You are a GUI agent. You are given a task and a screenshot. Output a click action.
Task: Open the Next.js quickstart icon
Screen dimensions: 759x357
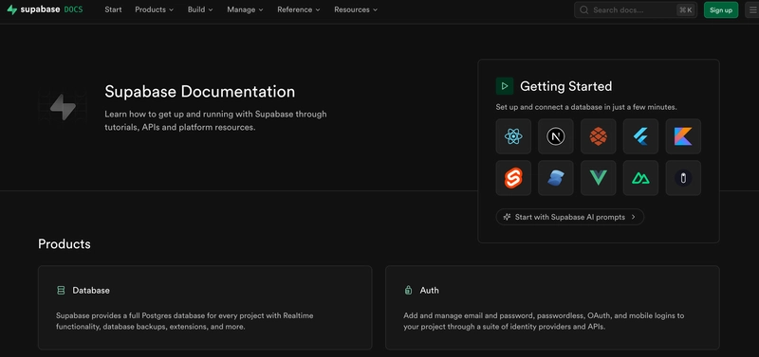pos(556,136)
